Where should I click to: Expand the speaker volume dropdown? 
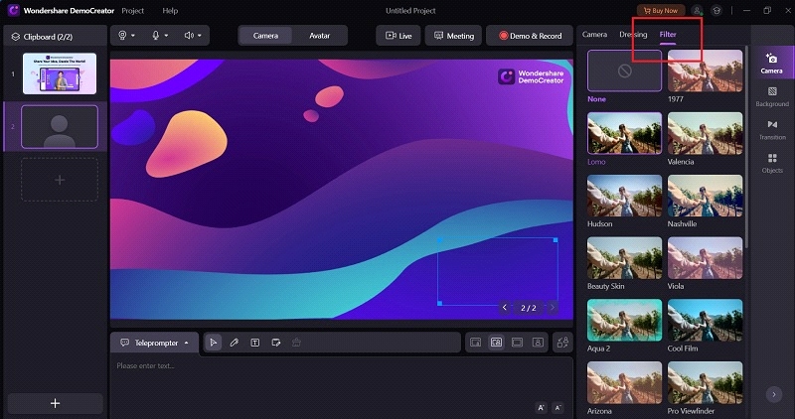coord(200,36)
